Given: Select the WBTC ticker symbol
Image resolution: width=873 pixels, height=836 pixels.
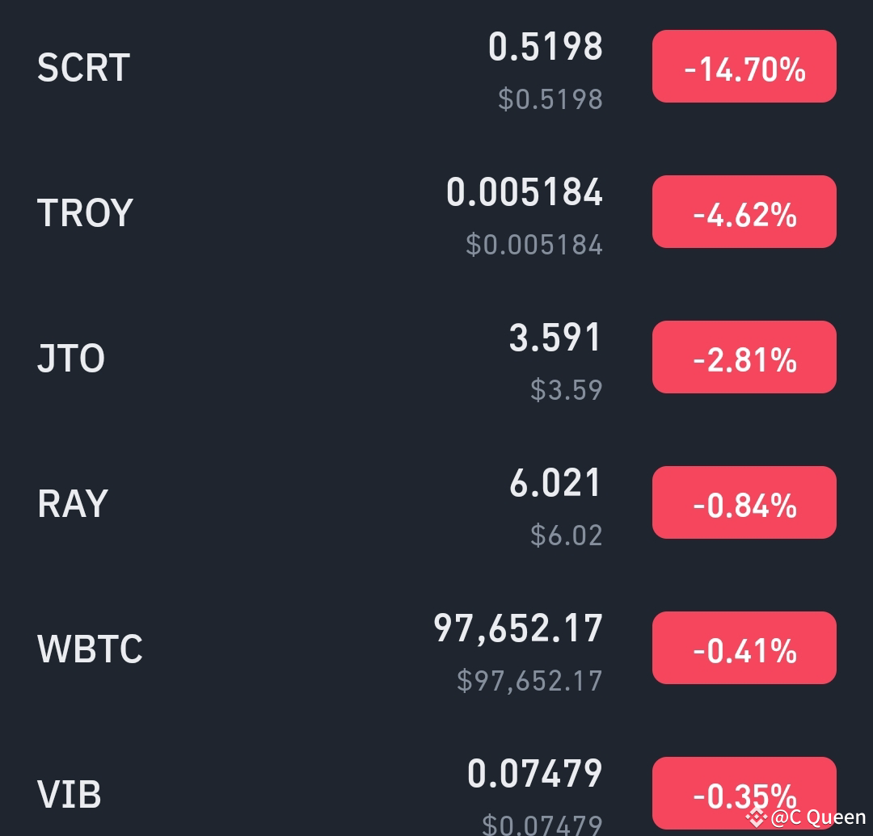Looking at the screenshot, I should (x=89, y=649).
